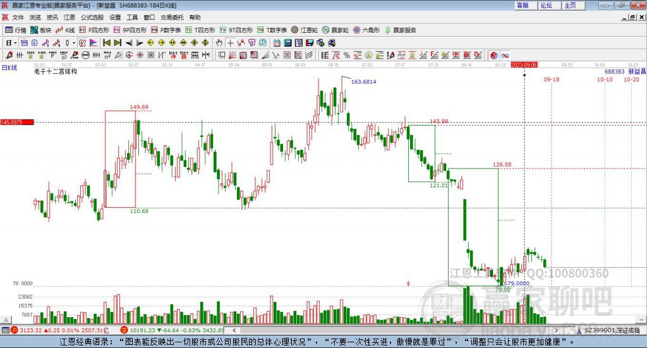Click the yellow diamond four-way arrow icon

(194, 43)
